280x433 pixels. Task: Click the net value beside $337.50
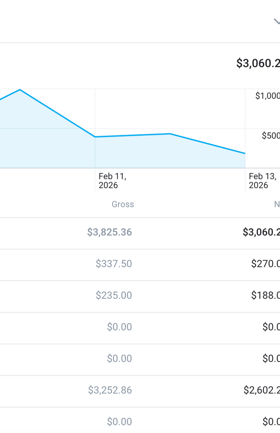point(265,264)
